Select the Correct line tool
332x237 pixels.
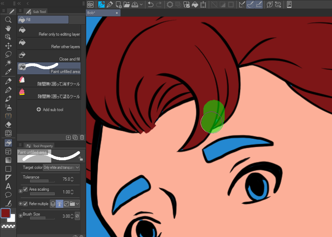pyautogui.click(x=8, y=203)
